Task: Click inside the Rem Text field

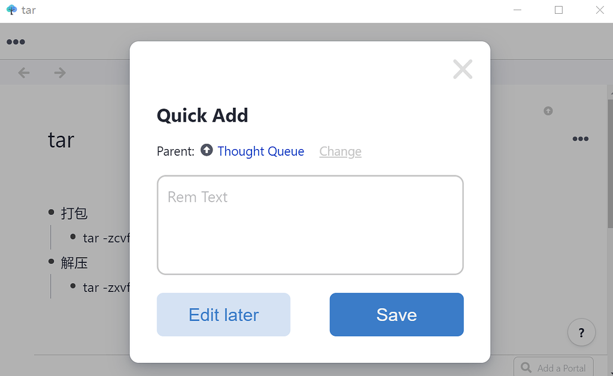Action: (309, 225)
